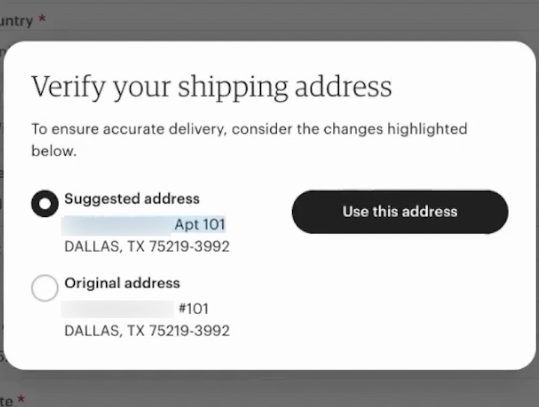Click the highlighted Apt 101 text
Image resolution: width=539 pixels, height=407 pixels.
[200, 224]
